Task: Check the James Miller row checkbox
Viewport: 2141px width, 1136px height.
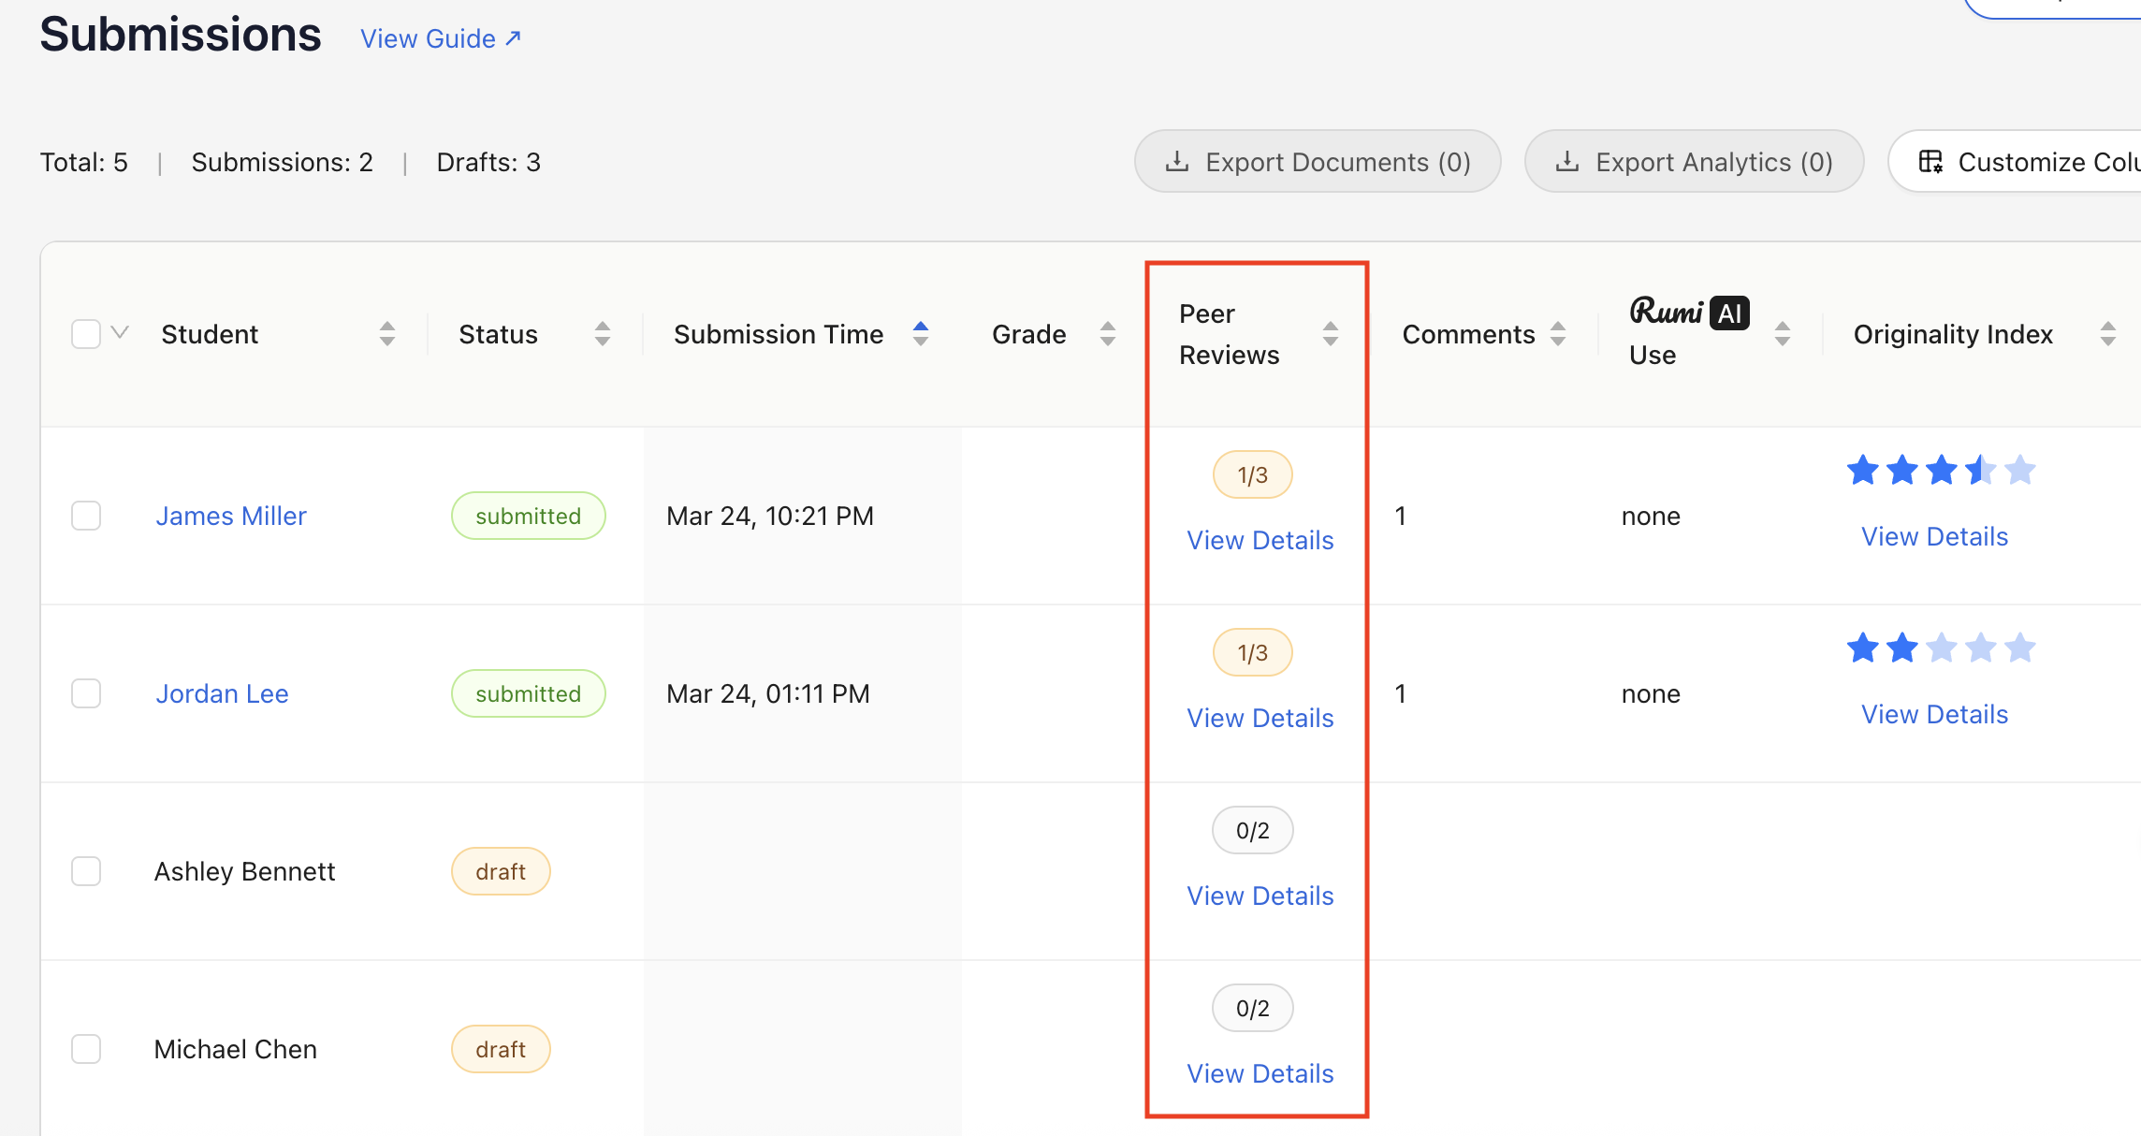Action: [x=86, y=516]
